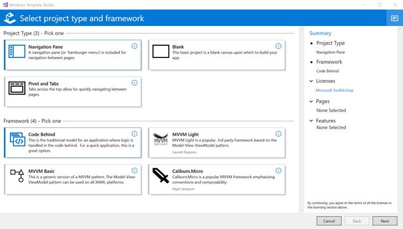Click 'None Selected' under Features
Image resolution: width=403 pixels, height=229 pixels.
point(331,127)
